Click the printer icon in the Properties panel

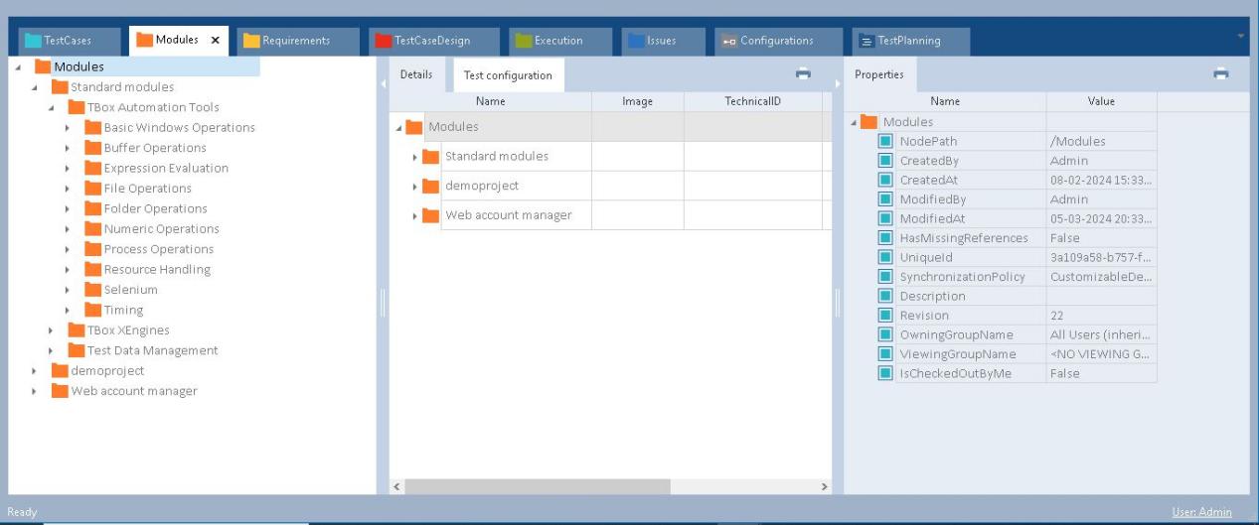pyautogui.click(x=1221, y=73)
